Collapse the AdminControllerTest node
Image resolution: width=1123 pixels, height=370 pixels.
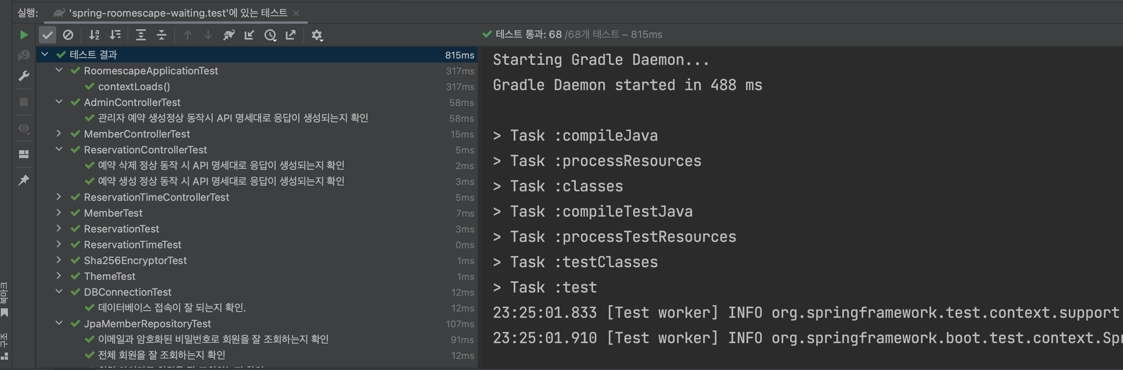coord(59,102)
